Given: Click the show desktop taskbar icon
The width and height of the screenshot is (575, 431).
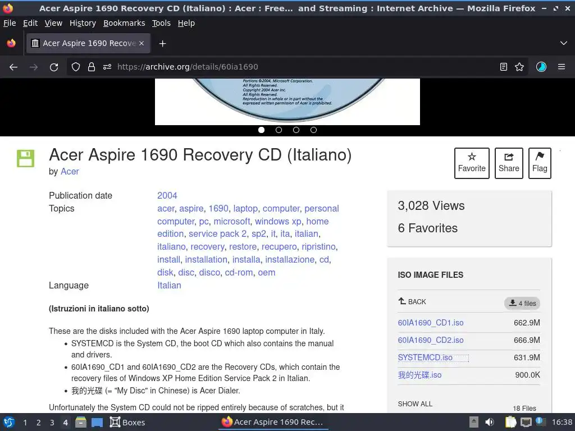Looking at the screenshot, I should tap(97, 422).
